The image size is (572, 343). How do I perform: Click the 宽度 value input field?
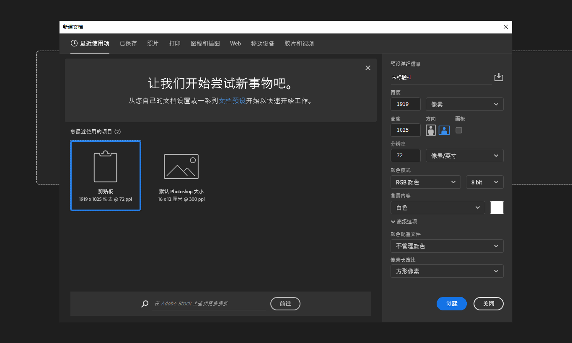[x=405, y=104]
